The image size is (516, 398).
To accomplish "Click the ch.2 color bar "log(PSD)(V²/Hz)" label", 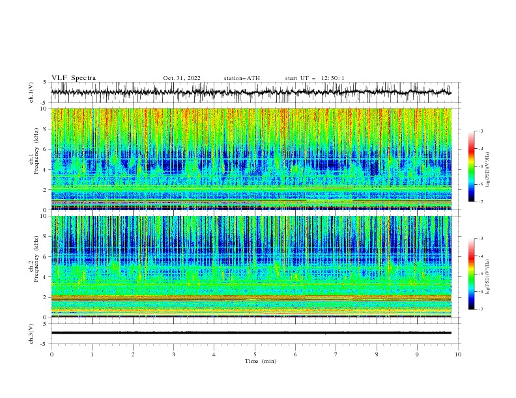I will 488,277.
